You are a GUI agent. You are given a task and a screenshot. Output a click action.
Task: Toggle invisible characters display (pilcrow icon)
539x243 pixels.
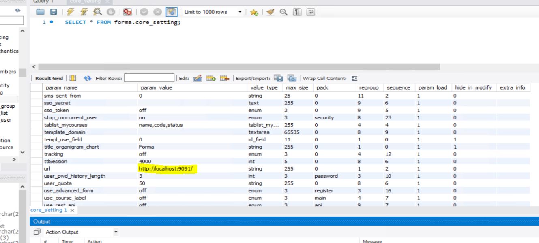tap(296, 12)
